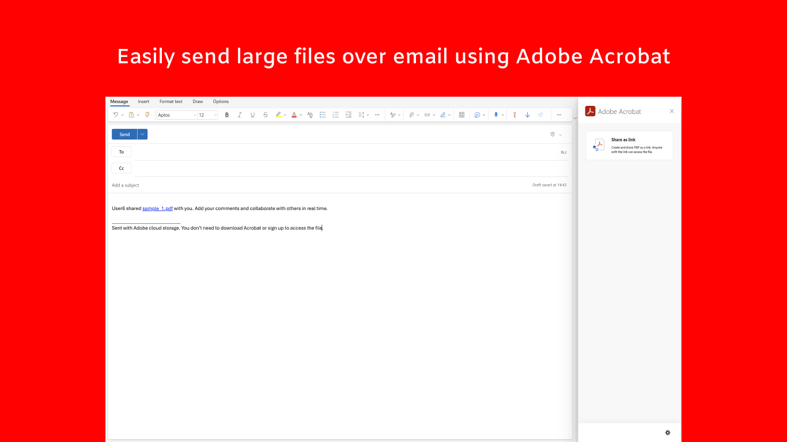Viewport: 787px width, 442px height.
Task: Click the Adobe Acrobat logo icon
Action: tap(590, 111)
